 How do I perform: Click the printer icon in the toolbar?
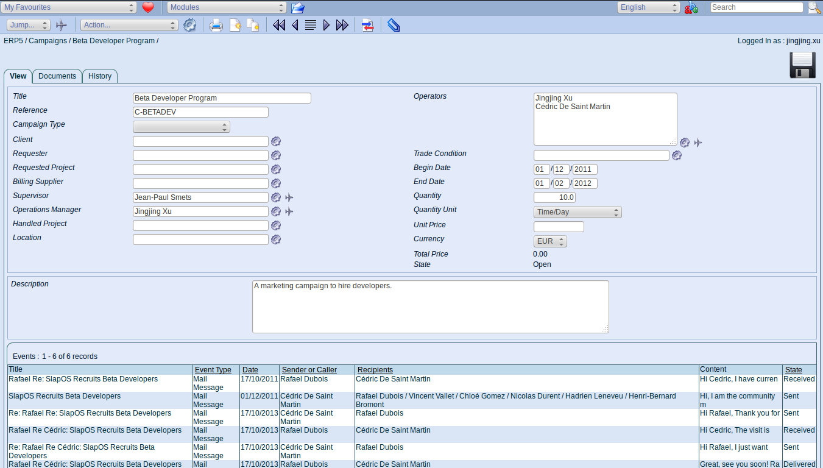pyautogui.click(x=216, y=25)
